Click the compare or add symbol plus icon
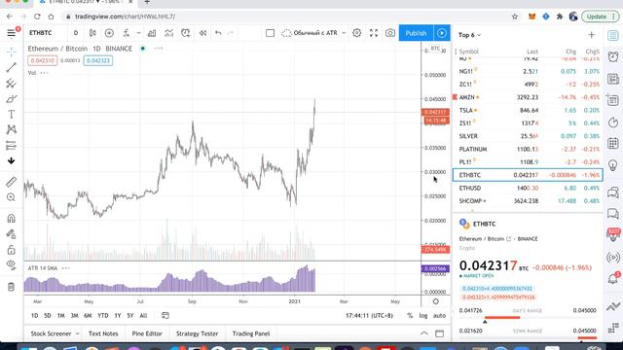Screen dimensions: 623x350 click(x=109, y=33)
